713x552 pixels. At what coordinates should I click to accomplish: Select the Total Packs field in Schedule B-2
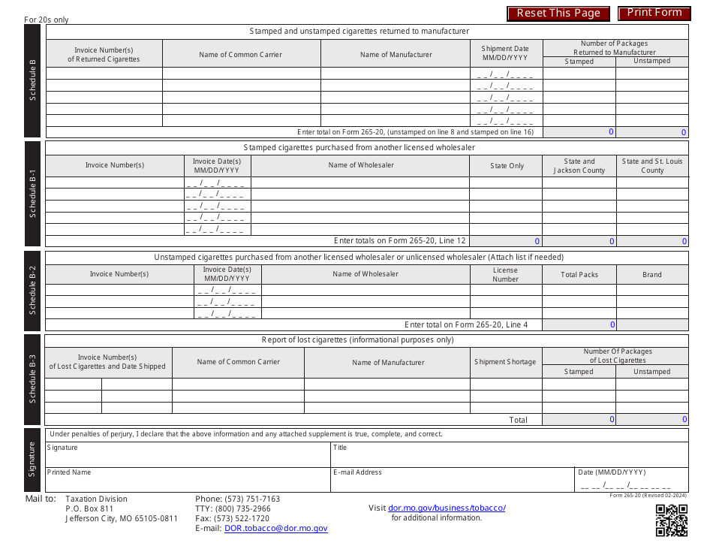[x=579, y=290]
